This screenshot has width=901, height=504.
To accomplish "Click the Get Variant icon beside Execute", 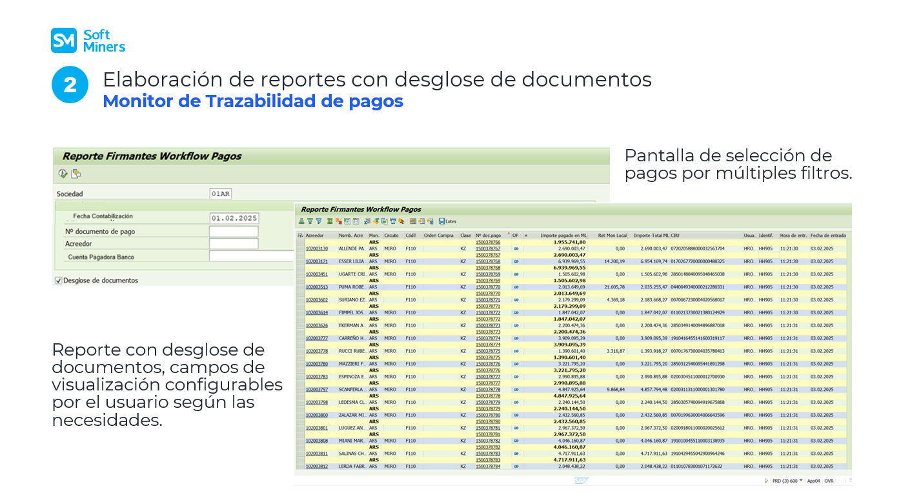I will [76, 174].
